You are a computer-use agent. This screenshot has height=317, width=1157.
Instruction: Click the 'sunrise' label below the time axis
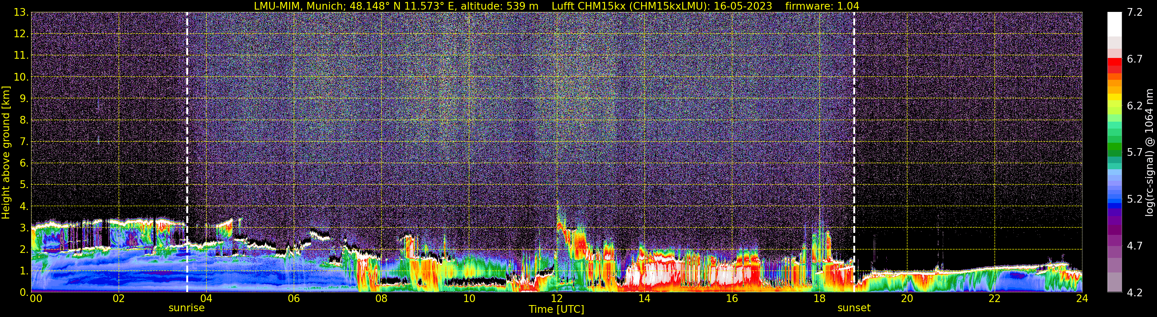186,308
